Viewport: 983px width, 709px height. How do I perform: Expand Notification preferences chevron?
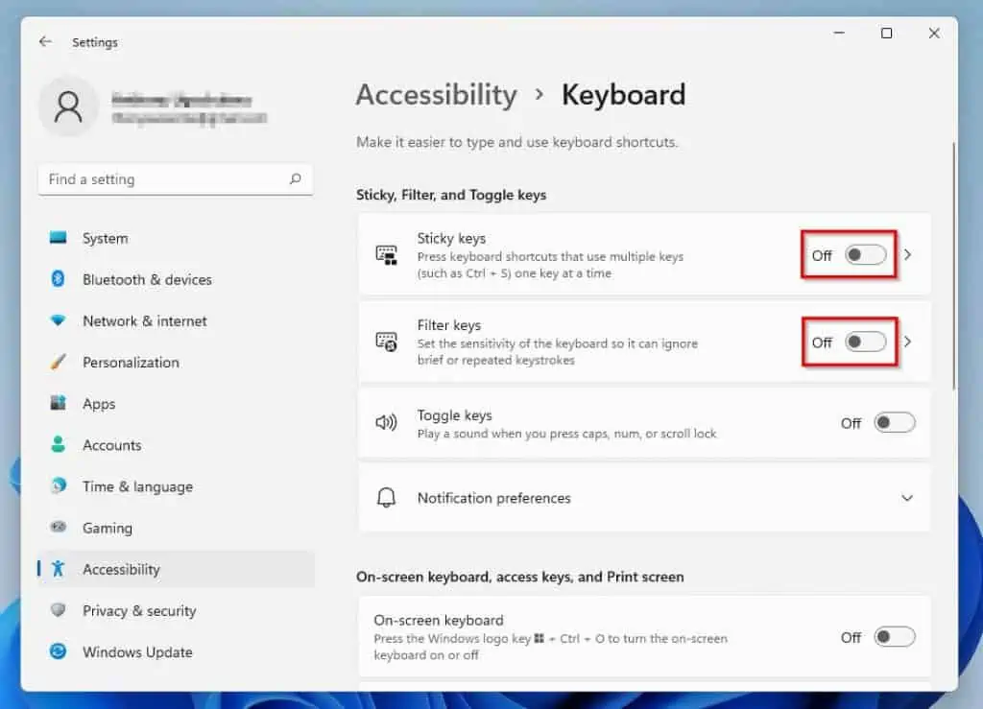907,498
